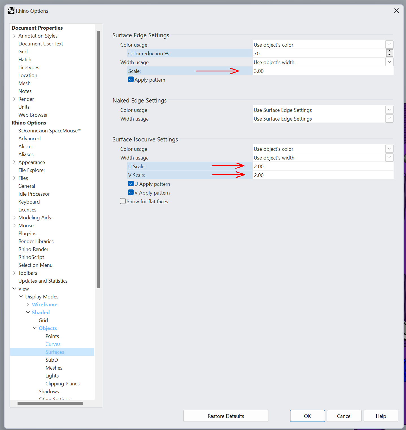Viewport: 406px width, 430px height.
Task: Open Surface Isocurve Width usage dropdown
Action: click(389, 158)
